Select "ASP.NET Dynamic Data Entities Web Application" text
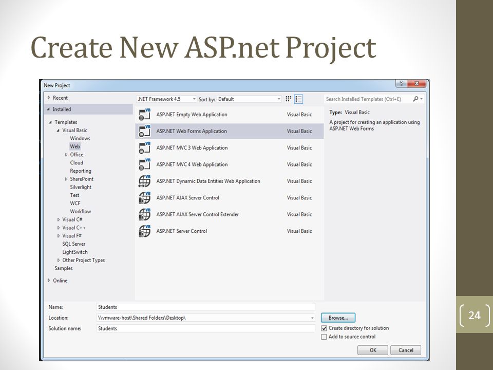Image resolution: width=493 pixels, height=370 pixels. pos(208,181)
